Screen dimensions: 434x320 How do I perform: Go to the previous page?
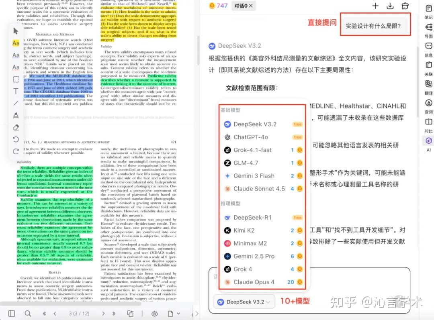coord(55,313)
